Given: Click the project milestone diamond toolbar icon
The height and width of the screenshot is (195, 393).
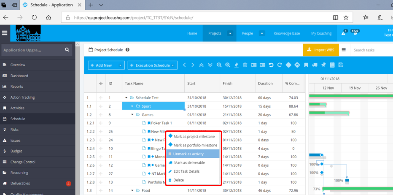Looking at the screenshot, I should tap(288, 65).
